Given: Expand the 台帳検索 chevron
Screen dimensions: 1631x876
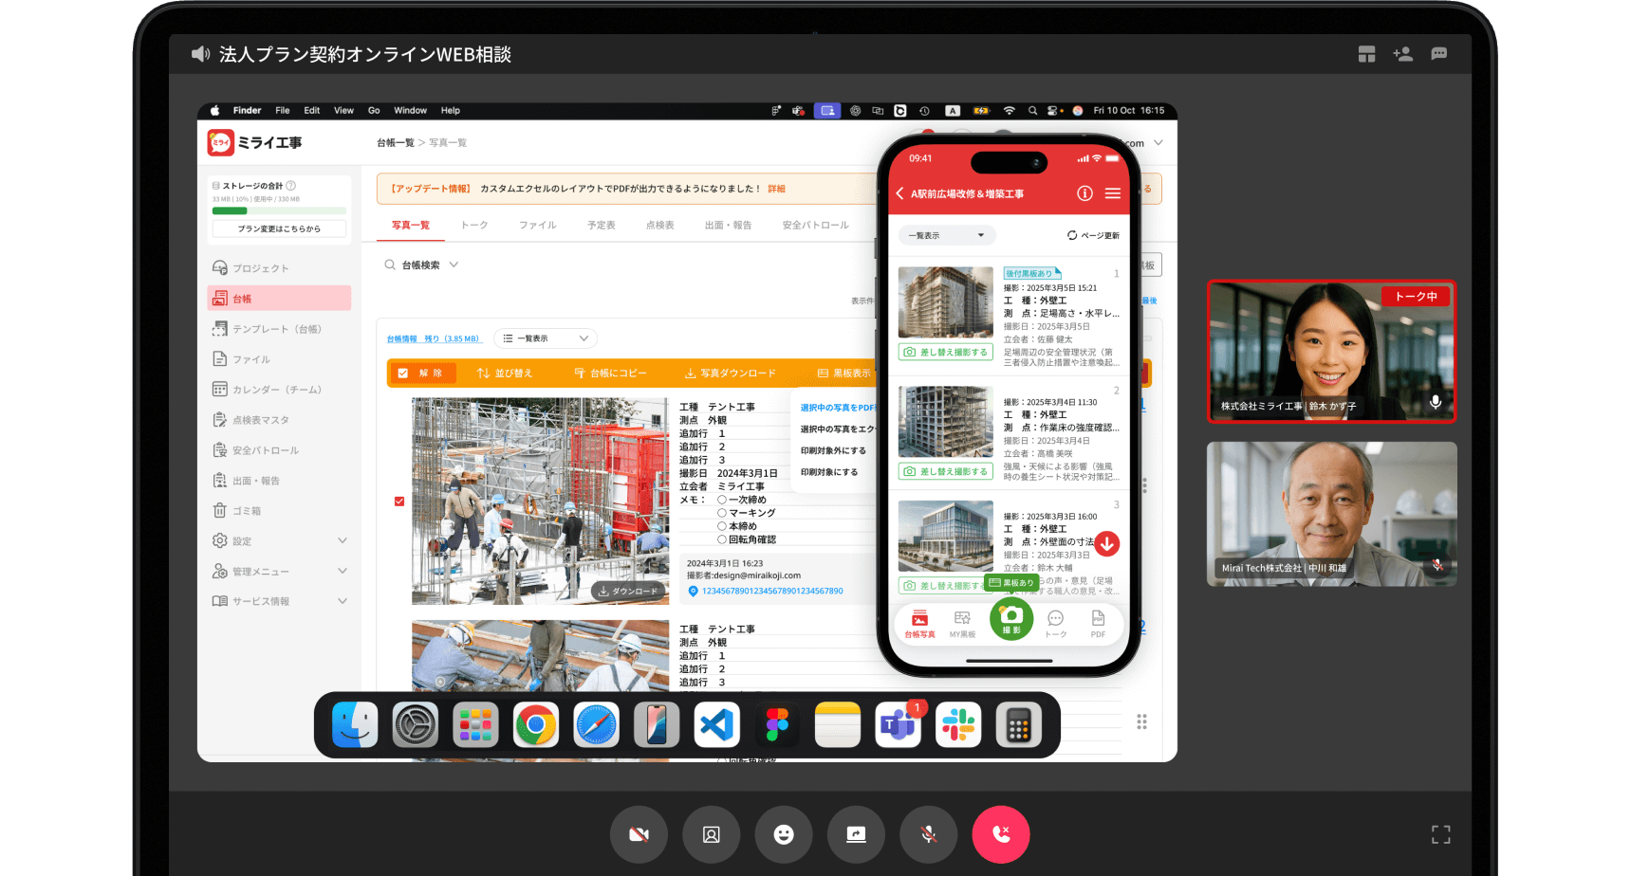Looking at the screenshot, I should coord(454,265).
